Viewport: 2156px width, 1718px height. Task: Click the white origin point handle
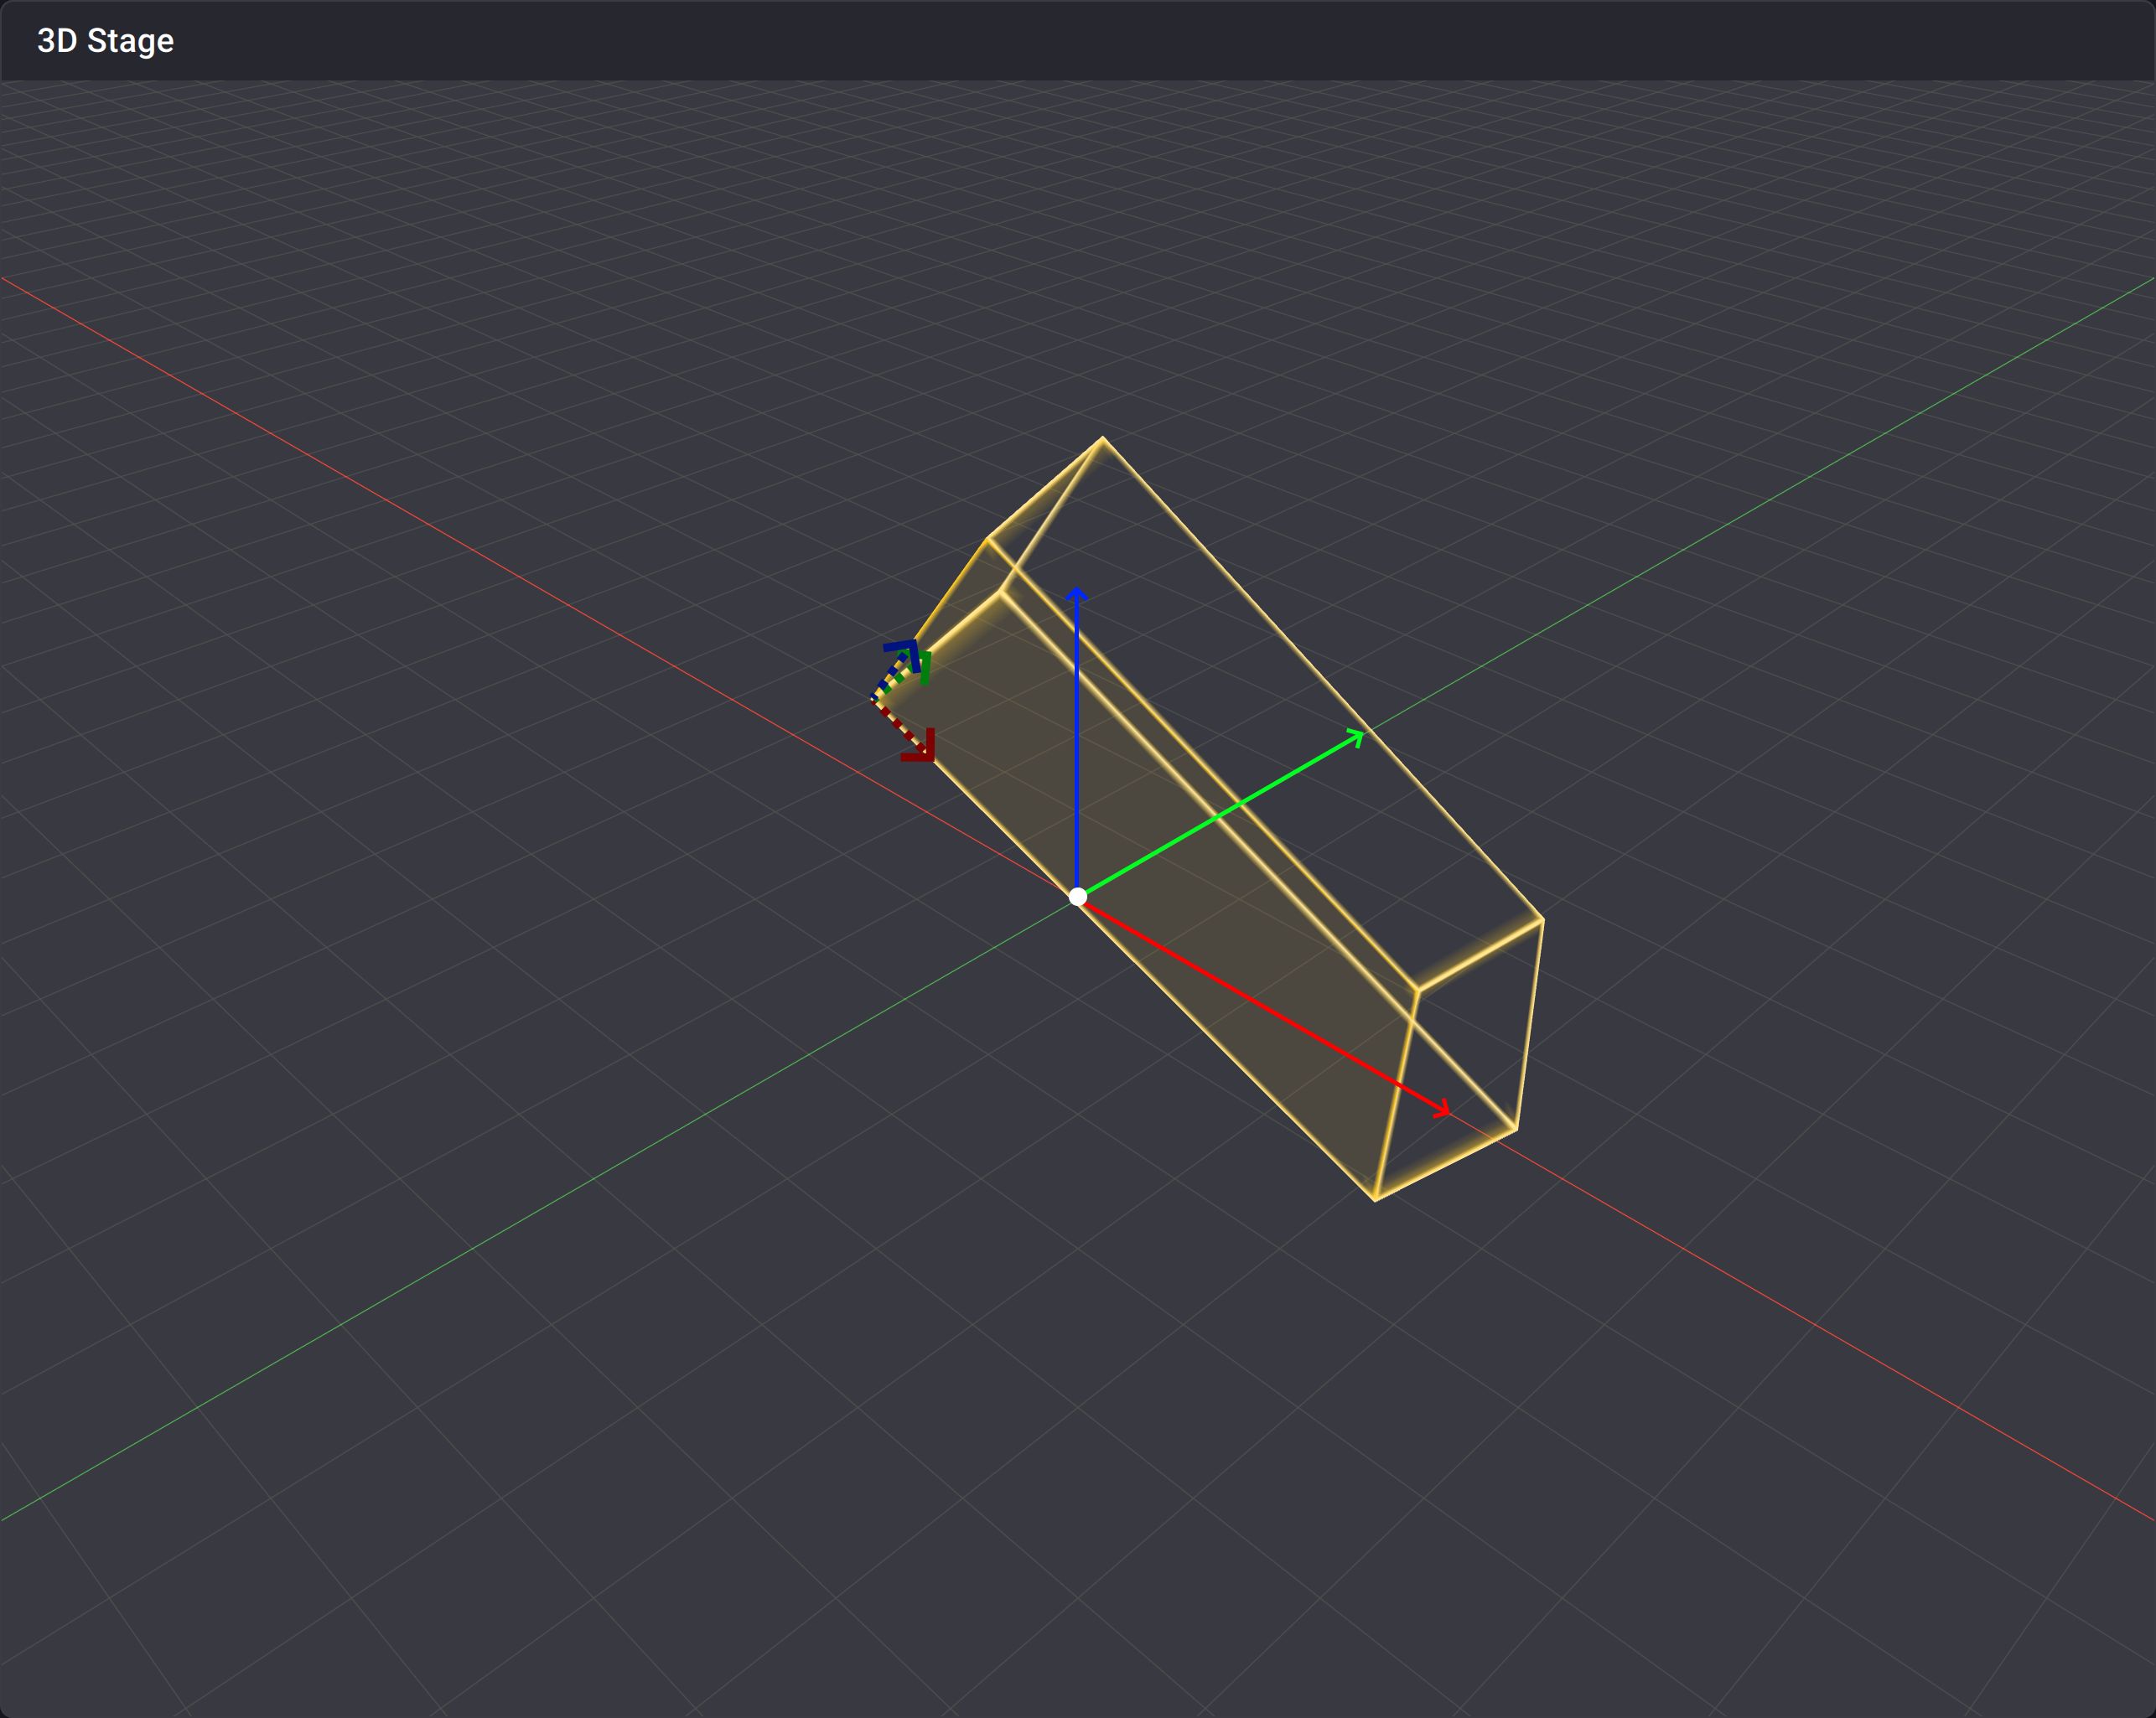click(1077, 896)
